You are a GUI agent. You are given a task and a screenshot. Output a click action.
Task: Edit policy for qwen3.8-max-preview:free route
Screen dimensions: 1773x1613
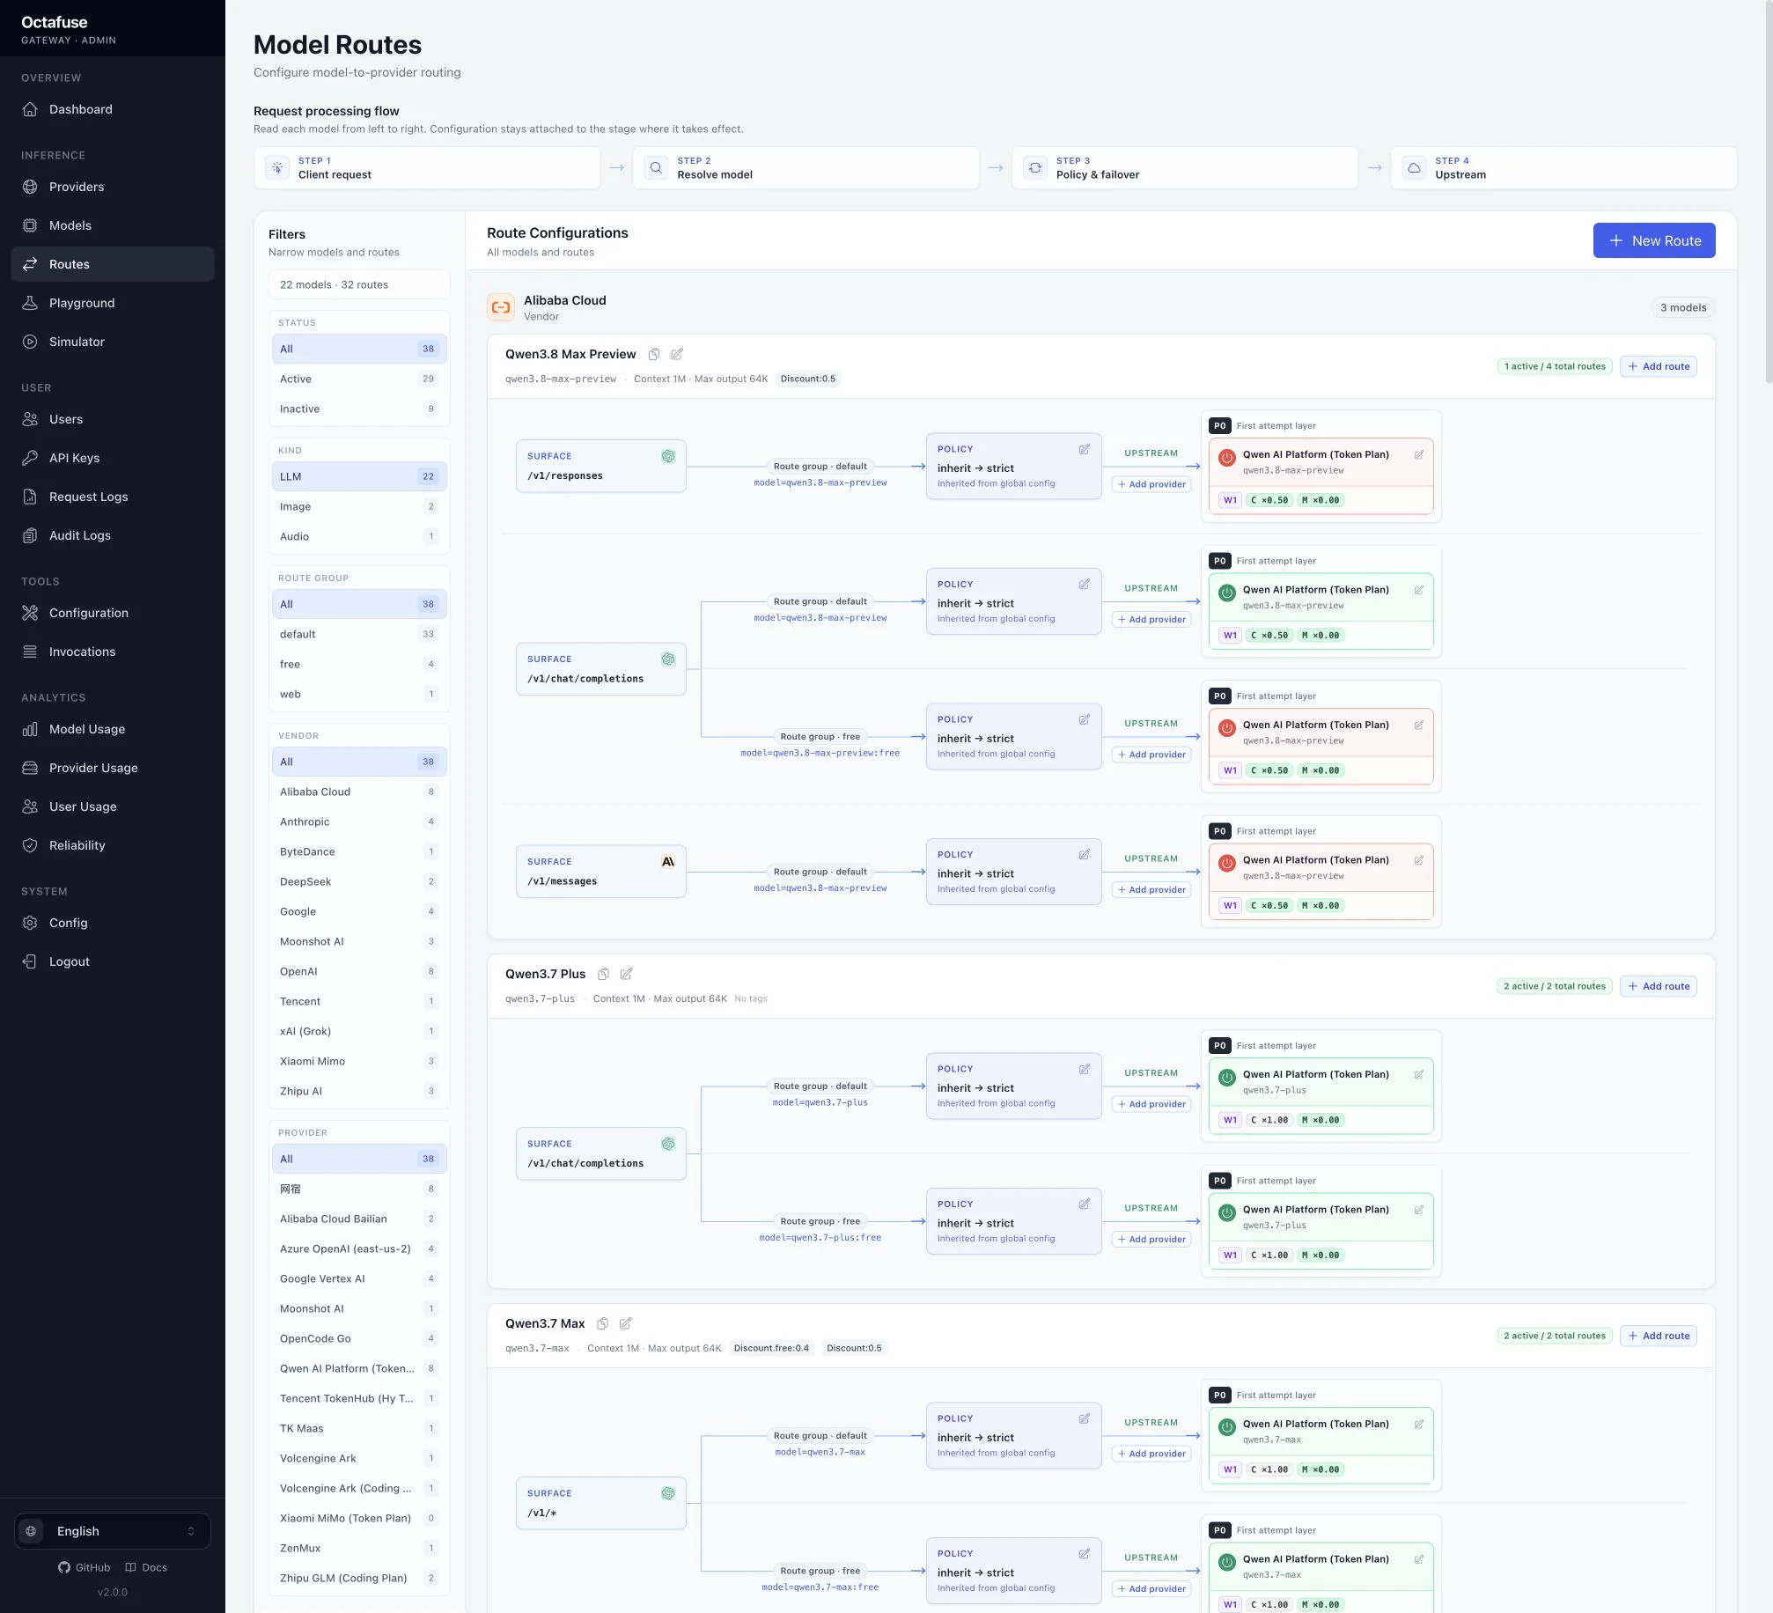[x=1085, y=719]
